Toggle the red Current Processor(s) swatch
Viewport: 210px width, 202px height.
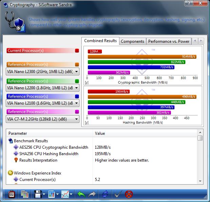click(77, 51)
